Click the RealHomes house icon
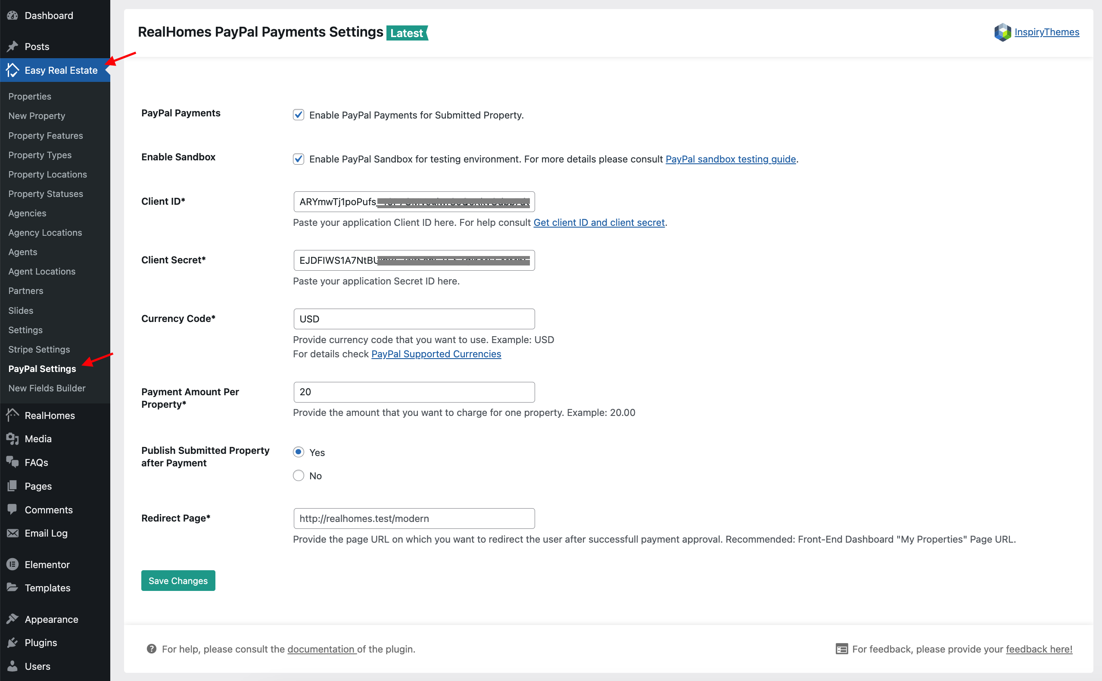Viewport: 1102px width, 681px height. (x=12, y=415)
